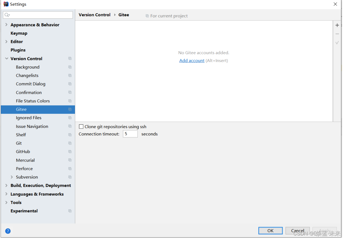Open Ignored Files settings

pyautogui.click(x=29, y=118)
